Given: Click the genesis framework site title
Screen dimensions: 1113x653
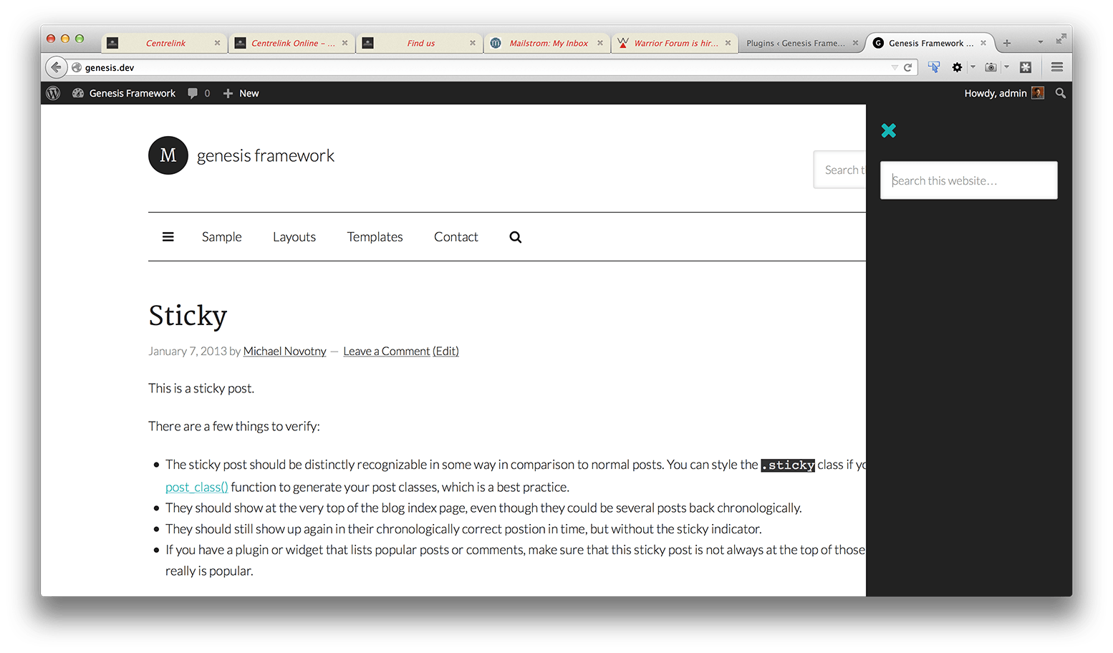Looking at the screenshot, I should point(266,155).
